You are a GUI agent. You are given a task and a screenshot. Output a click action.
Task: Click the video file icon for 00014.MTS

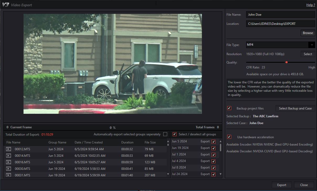(9, 155)
